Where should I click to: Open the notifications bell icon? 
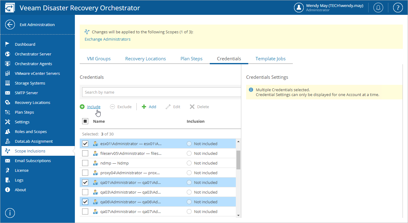coord(378,8)
